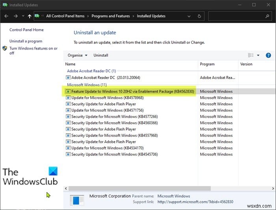276x210 pixels.
Task: Click Adobe Acrobat Rea... program cell
Action: tap(217, 77)
